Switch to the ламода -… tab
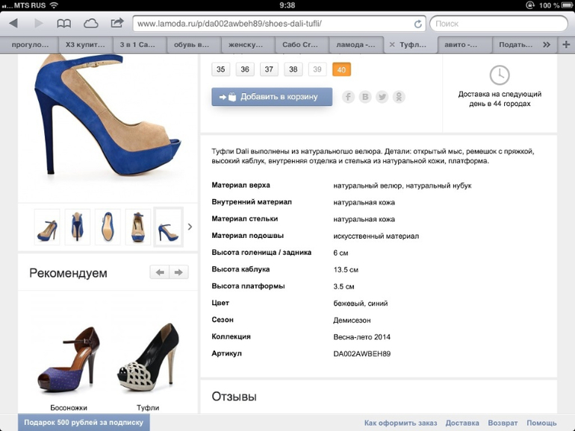The height and width of the screenshot is (431, 575). pyautogui.click(x=357, y=45)
